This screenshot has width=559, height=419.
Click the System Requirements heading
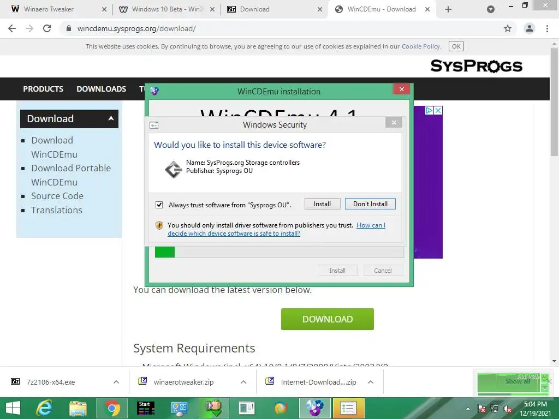pos(194,348)
